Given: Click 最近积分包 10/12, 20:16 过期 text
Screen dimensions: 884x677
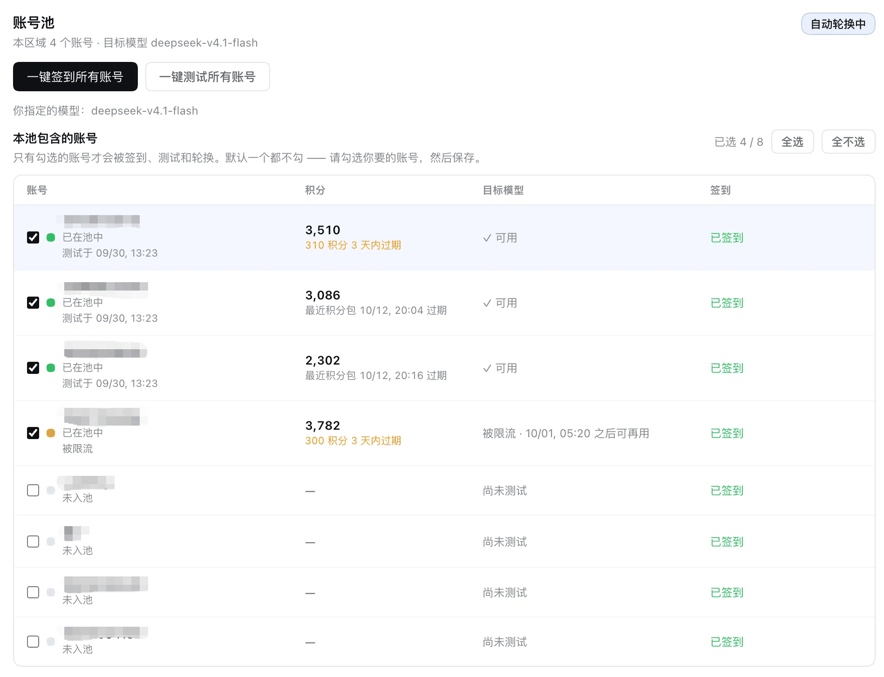Looking at the screenshot, I should (x=376, y=376).
